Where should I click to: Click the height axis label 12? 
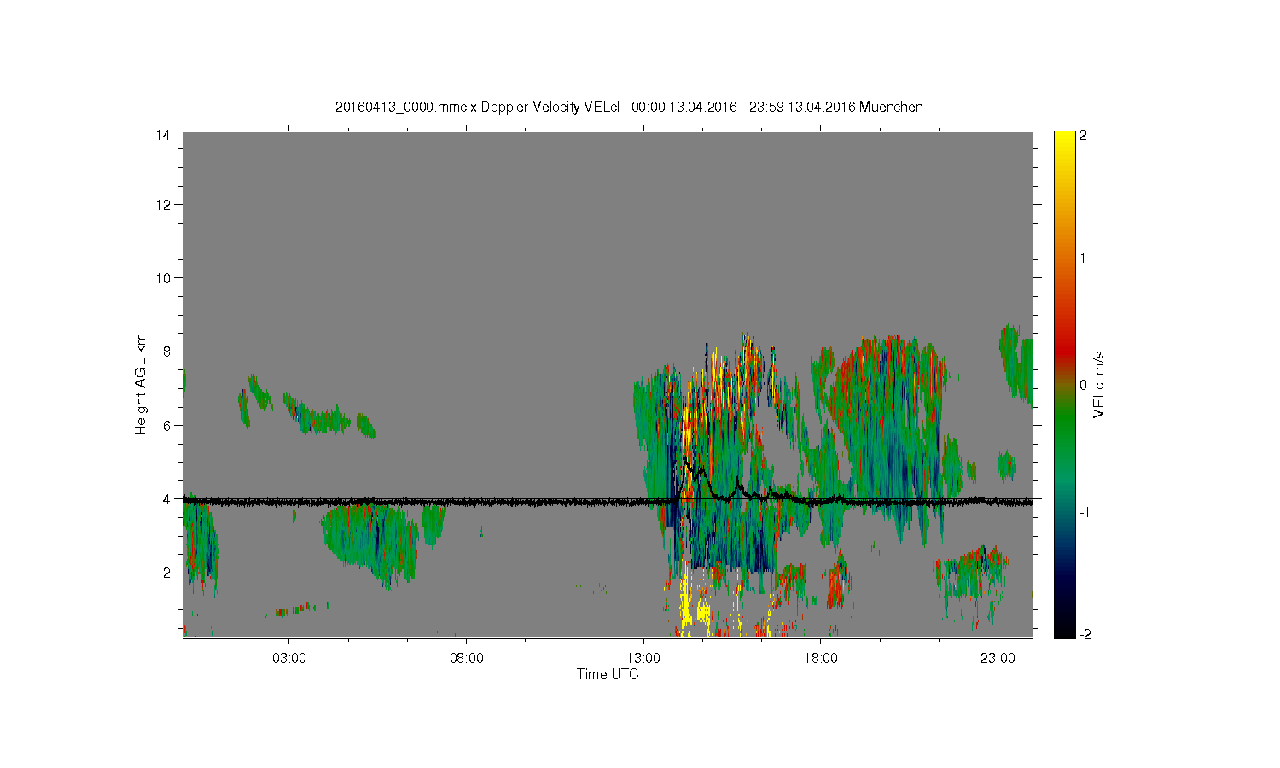click(163, 205)
